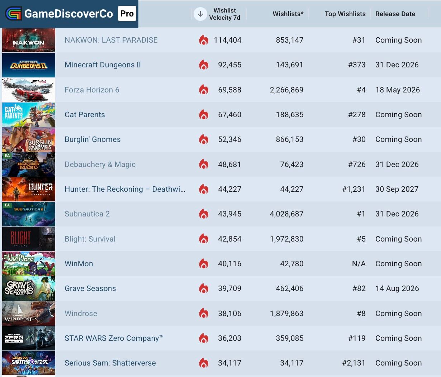Sort by Release Date column header
Screen dimensions: 441x377
395,14
